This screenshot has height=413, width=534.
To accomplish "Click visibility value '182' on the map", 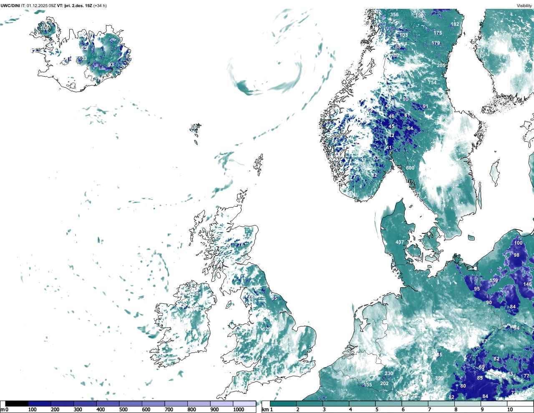I will [455, 24].
